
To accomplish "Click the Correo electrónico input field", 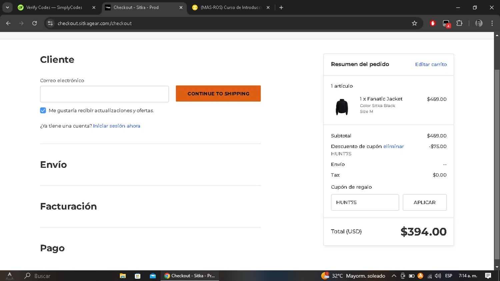I will click(104, 94).
